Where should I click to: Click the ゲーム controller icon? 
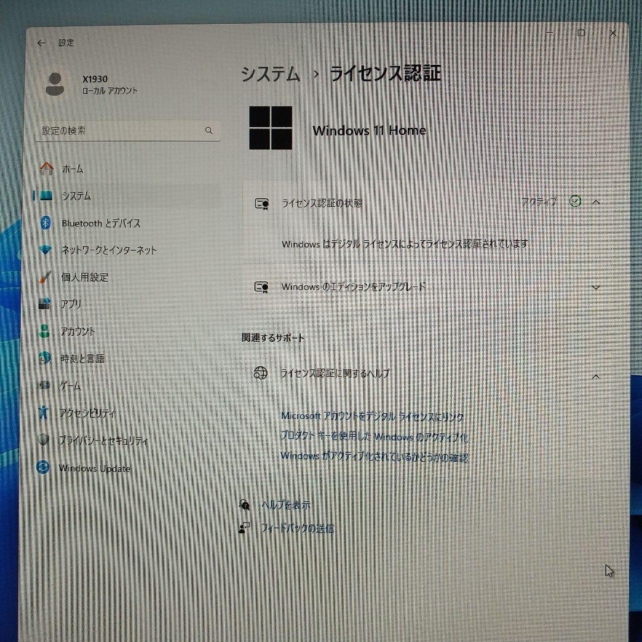pyautogui.click(x=44, y=385)
